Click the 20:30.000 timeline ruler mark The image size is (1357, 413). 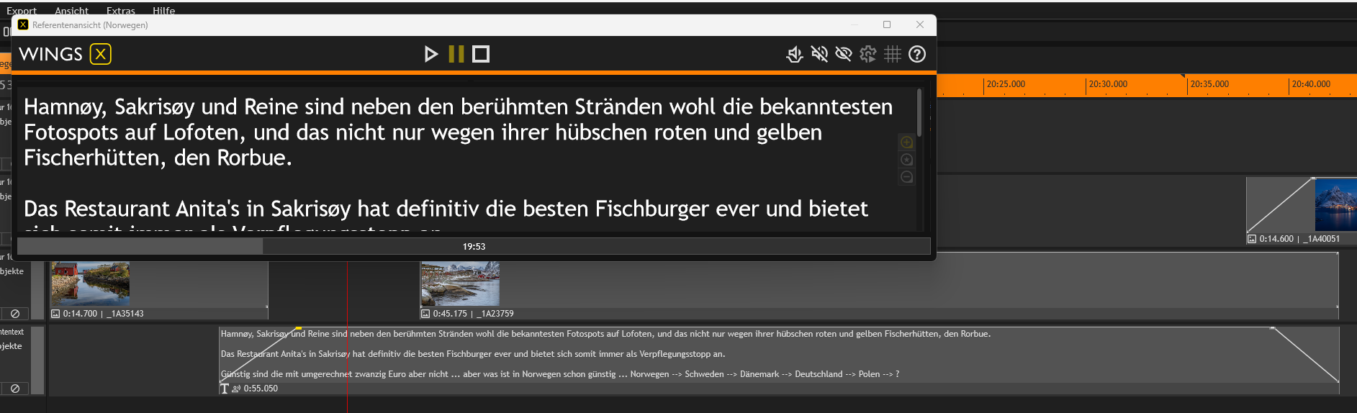point(1108,84)
